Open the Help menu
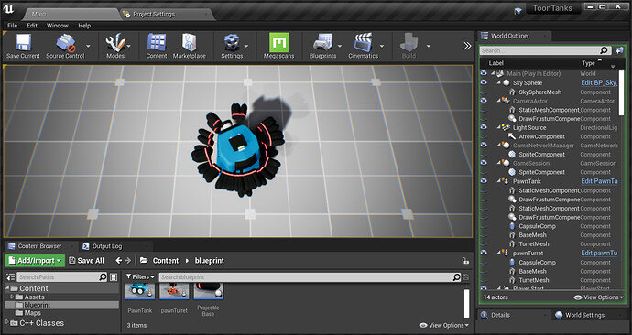 pyautogui.click(x=84, y=26)
